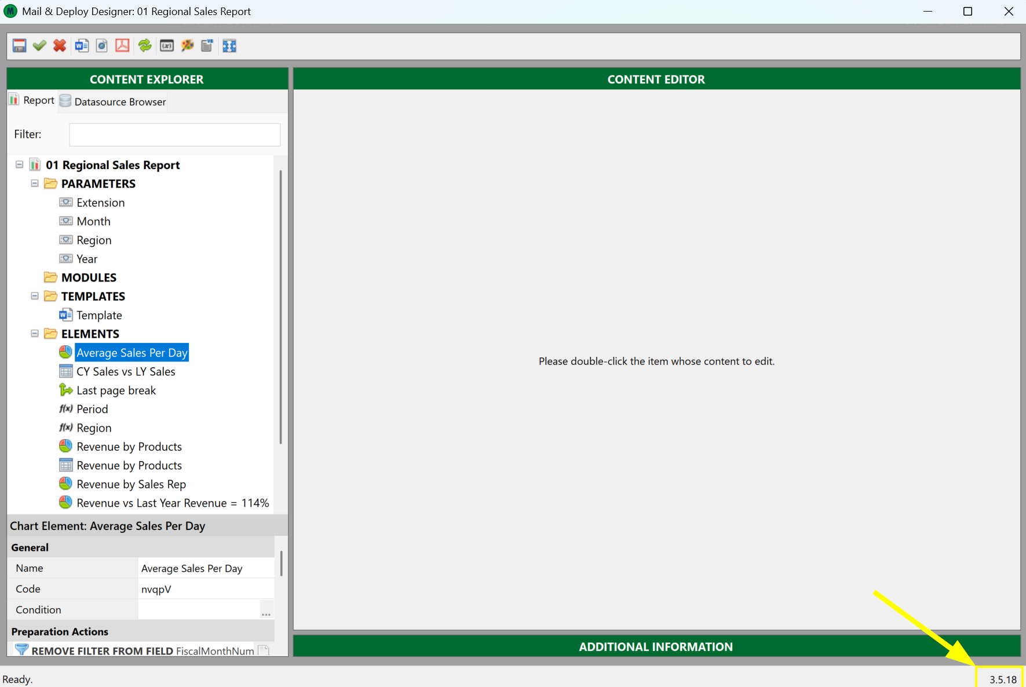The width and height of the screenshot is (1026, 687).
Task: Collapse the PARAMETERS folder node
Action: tap(35, 184)
